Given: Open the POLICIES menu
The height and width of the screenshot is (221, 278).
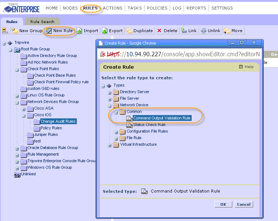Looking at the screenshot, I should (157, 8).
